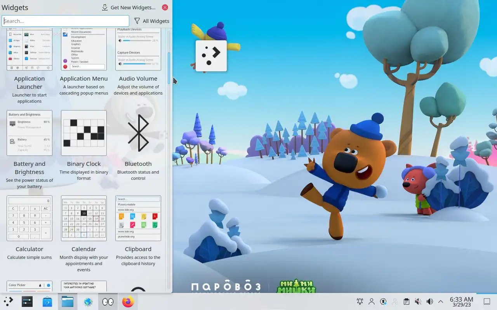Click the greyed-out user tray icon
497x310 pixels.
point(395,301)
